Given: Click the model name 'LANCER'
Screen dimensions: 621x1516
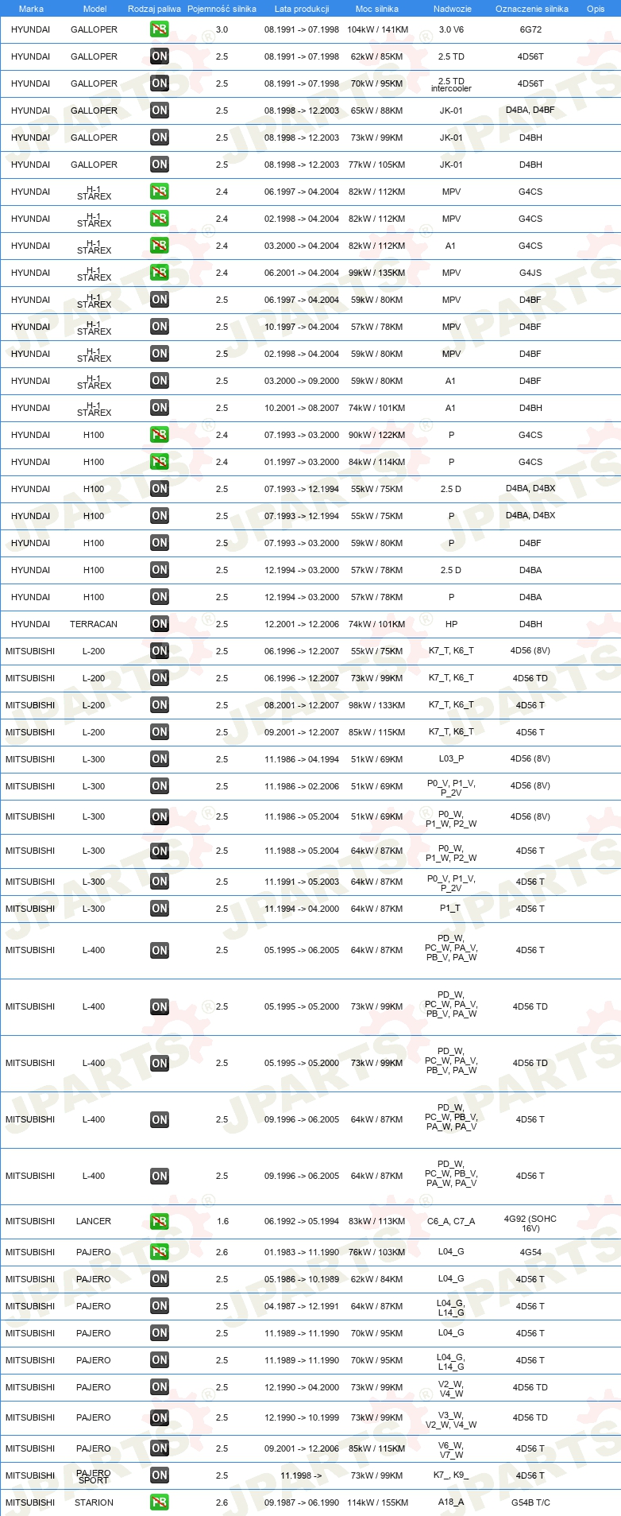Looking at the screenshot, I should click(x=94, y=1221).
